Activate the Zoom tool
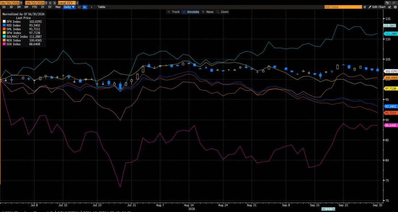Image resolution: width=398 pixels, height=212 pixels. pyautogui.click(x=223, y=12)
